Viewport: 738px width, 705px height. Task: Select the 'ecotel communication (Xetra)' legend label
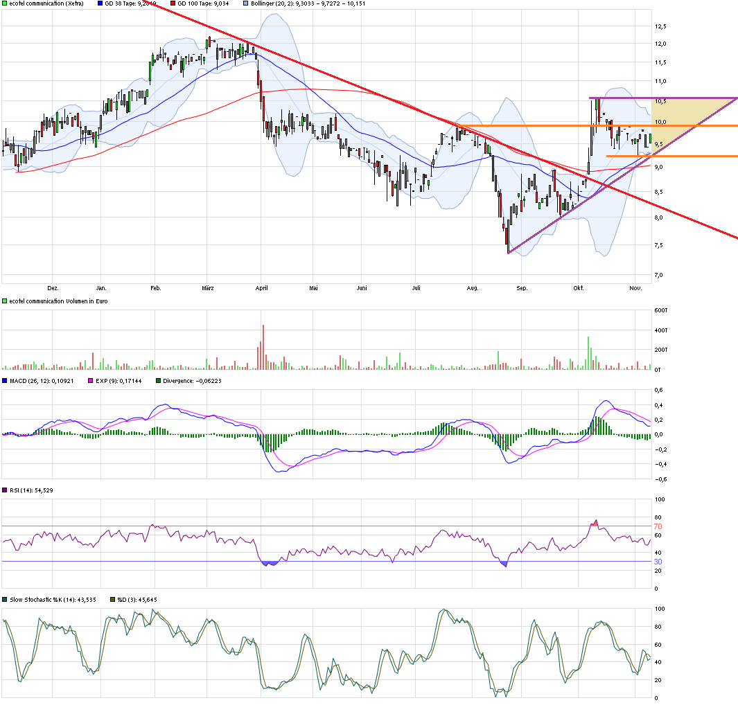tap(46, 3)
